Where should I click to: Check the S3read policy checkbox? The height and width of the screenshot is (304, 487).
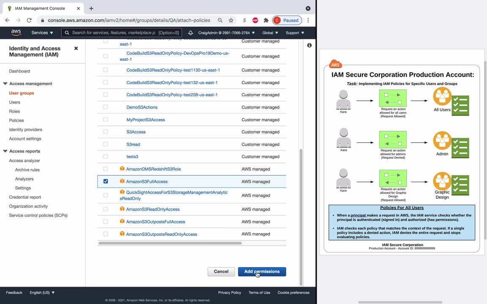pos(106,144)
